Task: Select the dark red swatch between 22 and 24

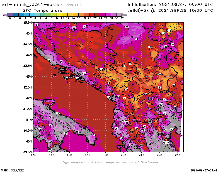Action: [x=97, y=15]
